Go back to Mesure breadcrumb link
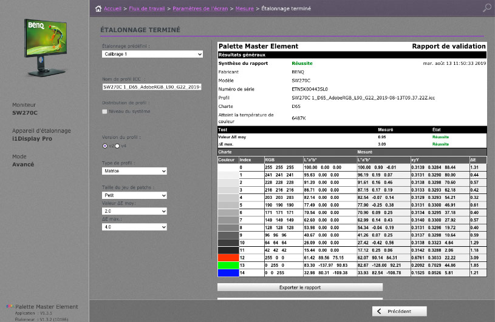The width and height of the screenshot is (495, 322). click(x=244, y=8)
